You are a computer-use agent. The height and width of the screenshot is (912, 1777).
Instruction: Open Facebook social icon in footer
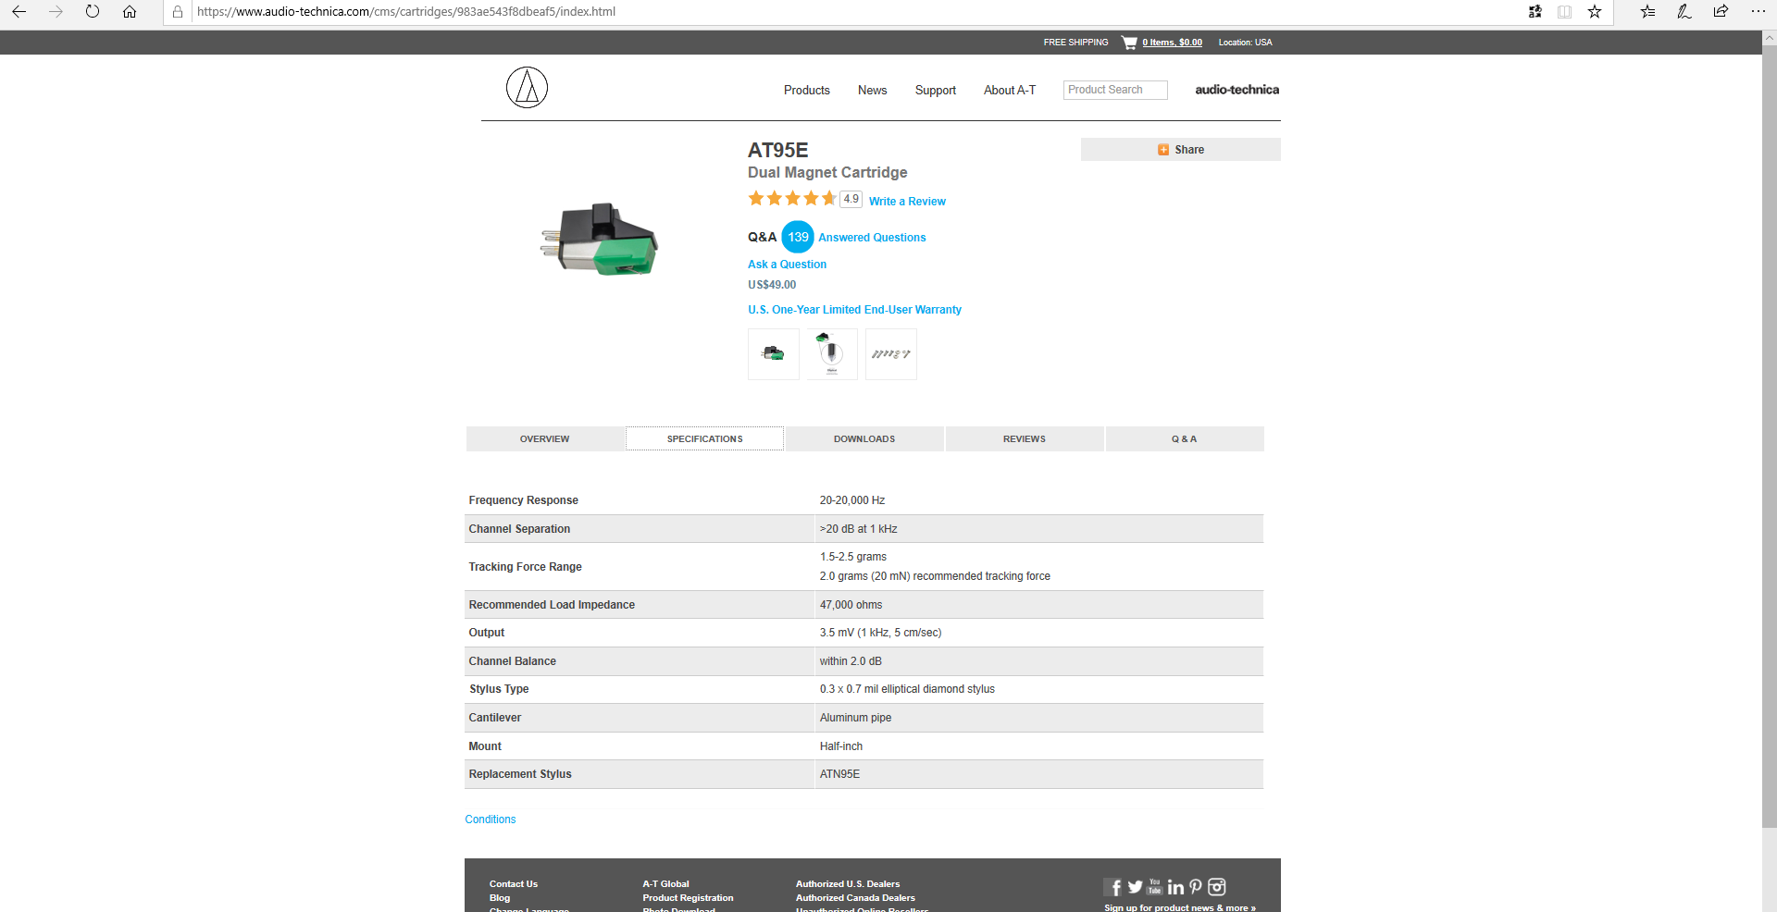click(1114, 888)
